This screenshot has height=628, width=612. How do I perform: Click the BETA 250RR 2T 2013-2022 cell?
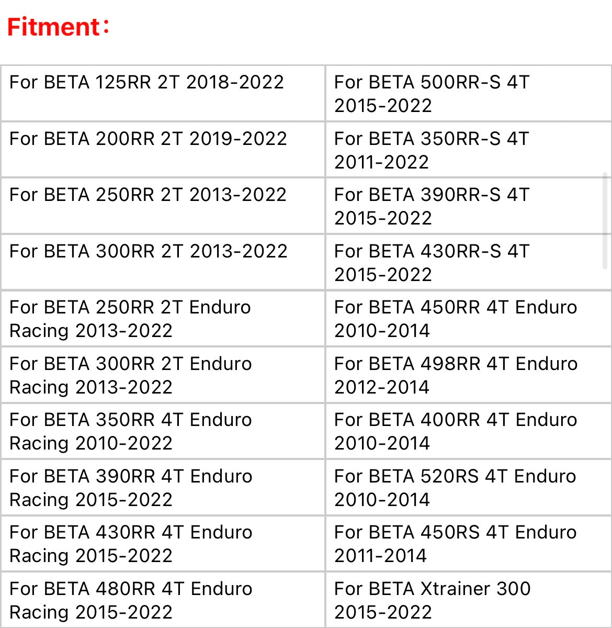coord(163,206)
